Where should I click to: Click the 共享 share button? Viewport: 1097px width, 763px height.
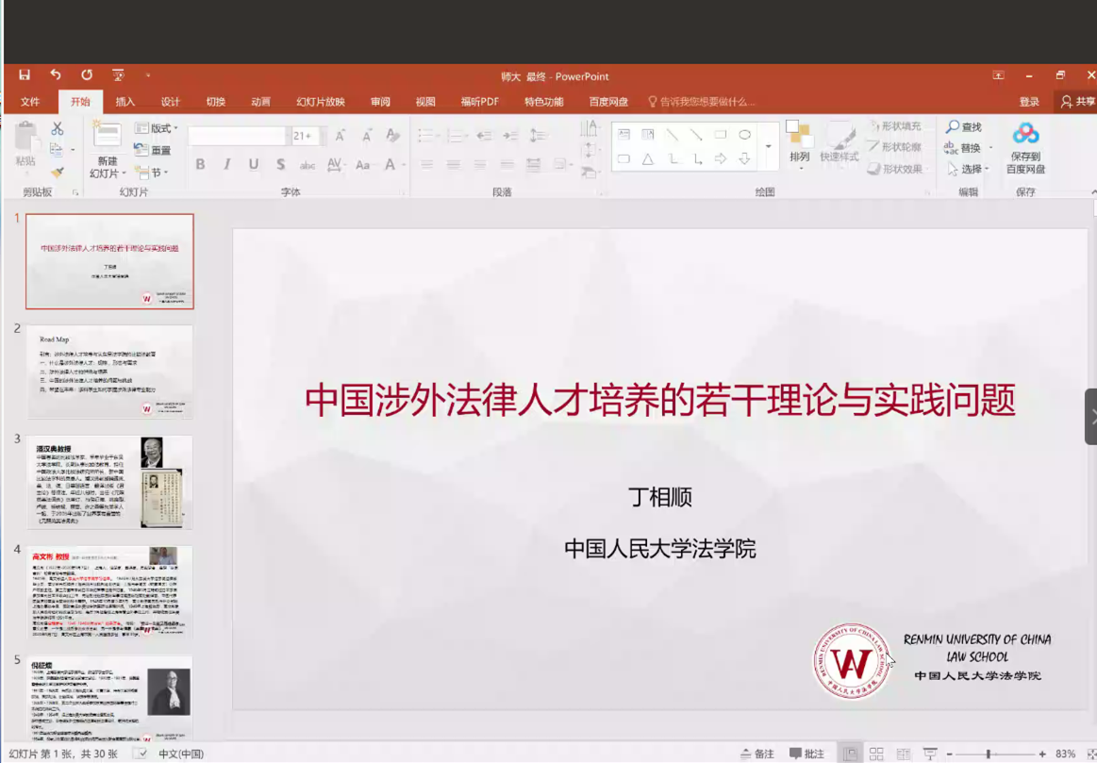[x=1078, y=102]
